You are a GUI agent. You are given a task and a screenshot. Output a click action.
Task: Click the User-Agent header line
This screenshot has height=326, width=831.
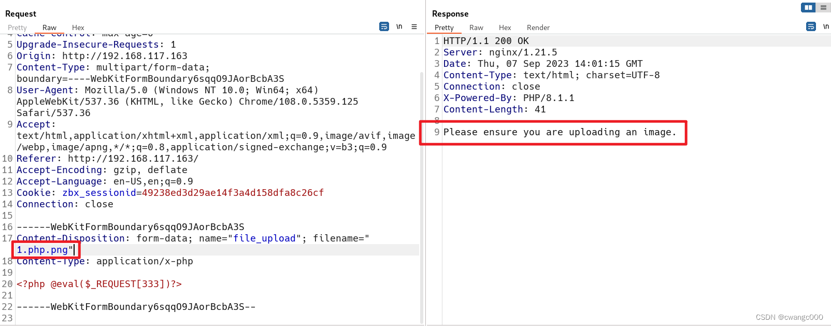click(188, 102)
